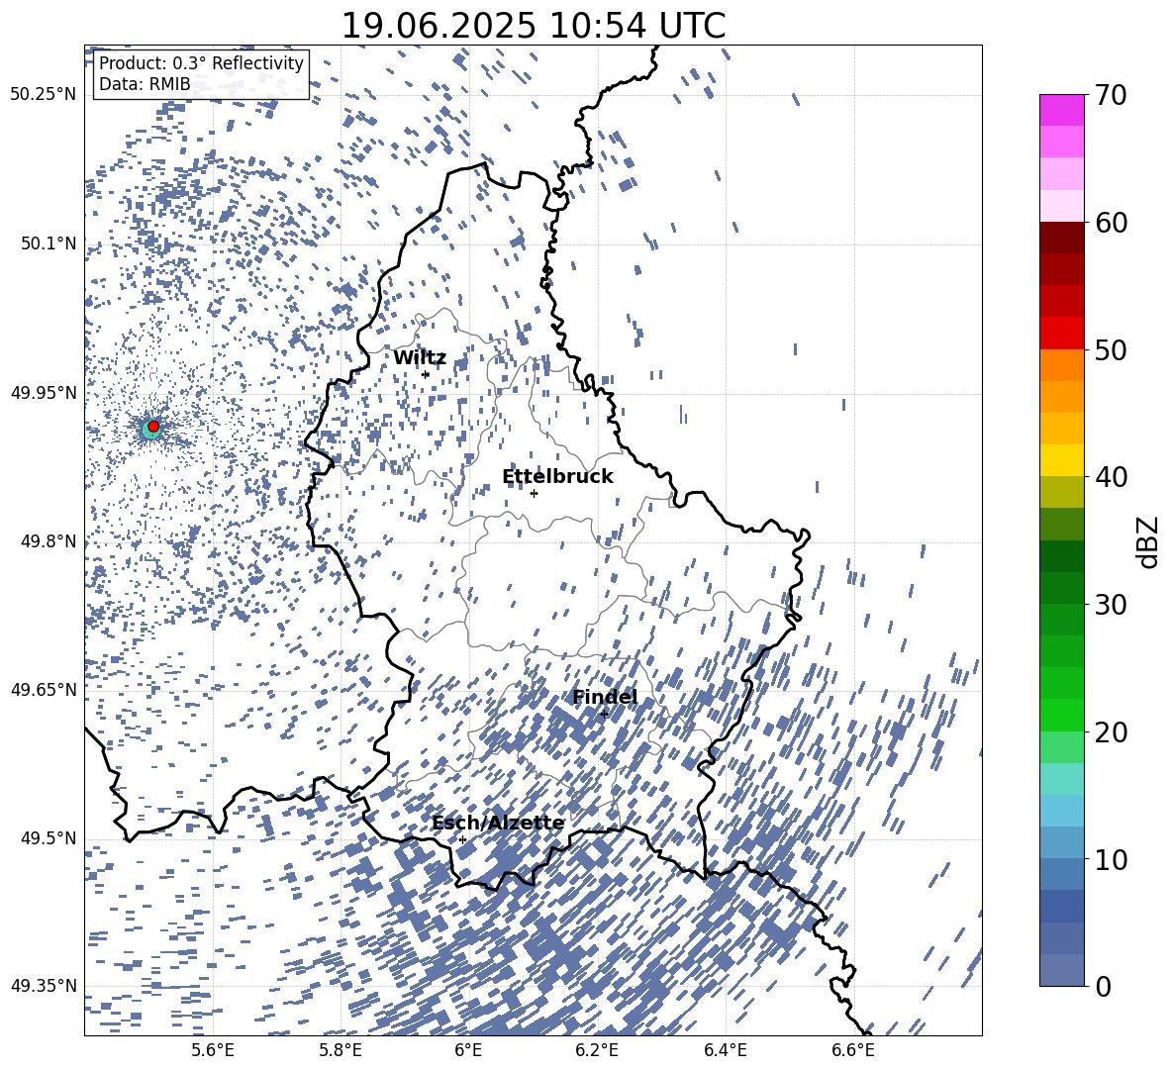The image size is (1172, 1070).
Task: Click the dark red colorbar swatch below 60
Action: (1061, 238)
